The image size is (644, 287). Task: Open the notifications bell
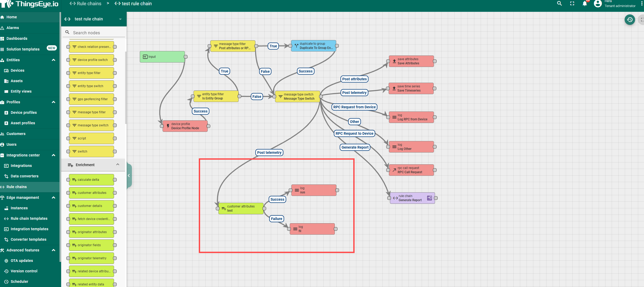pos(585,3)
